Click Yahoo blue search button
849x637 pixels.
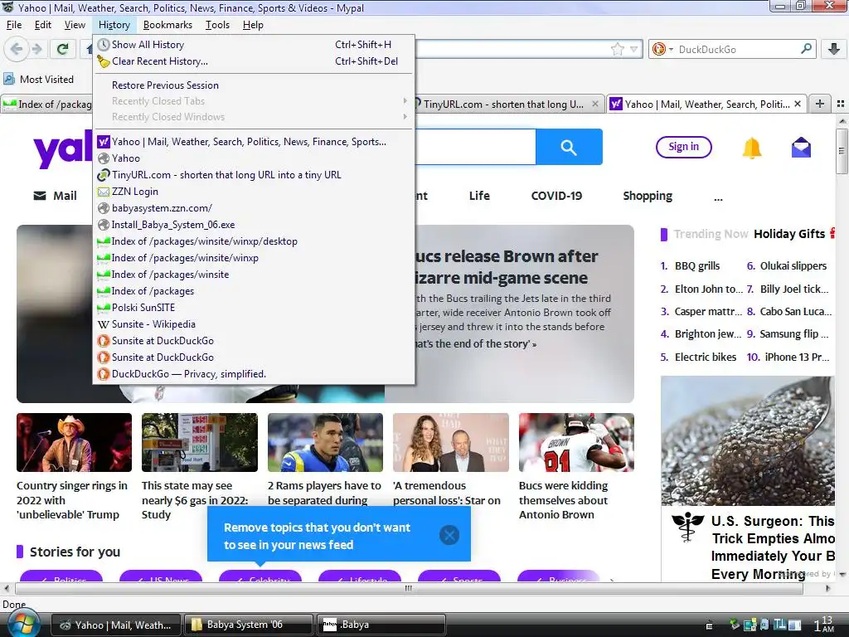pyautogui.click(x=569, y=147)
